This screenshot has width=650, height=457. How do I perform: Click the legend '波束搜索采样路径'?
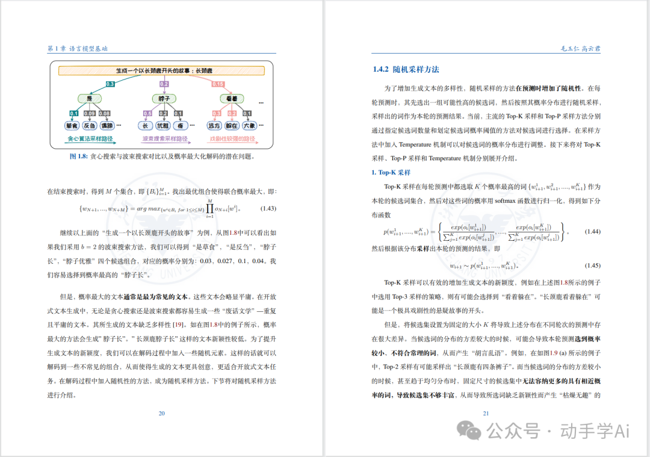tap(165, 138)
